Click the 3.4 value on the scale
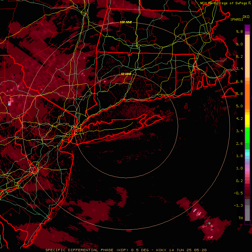 tap(239, 131)
